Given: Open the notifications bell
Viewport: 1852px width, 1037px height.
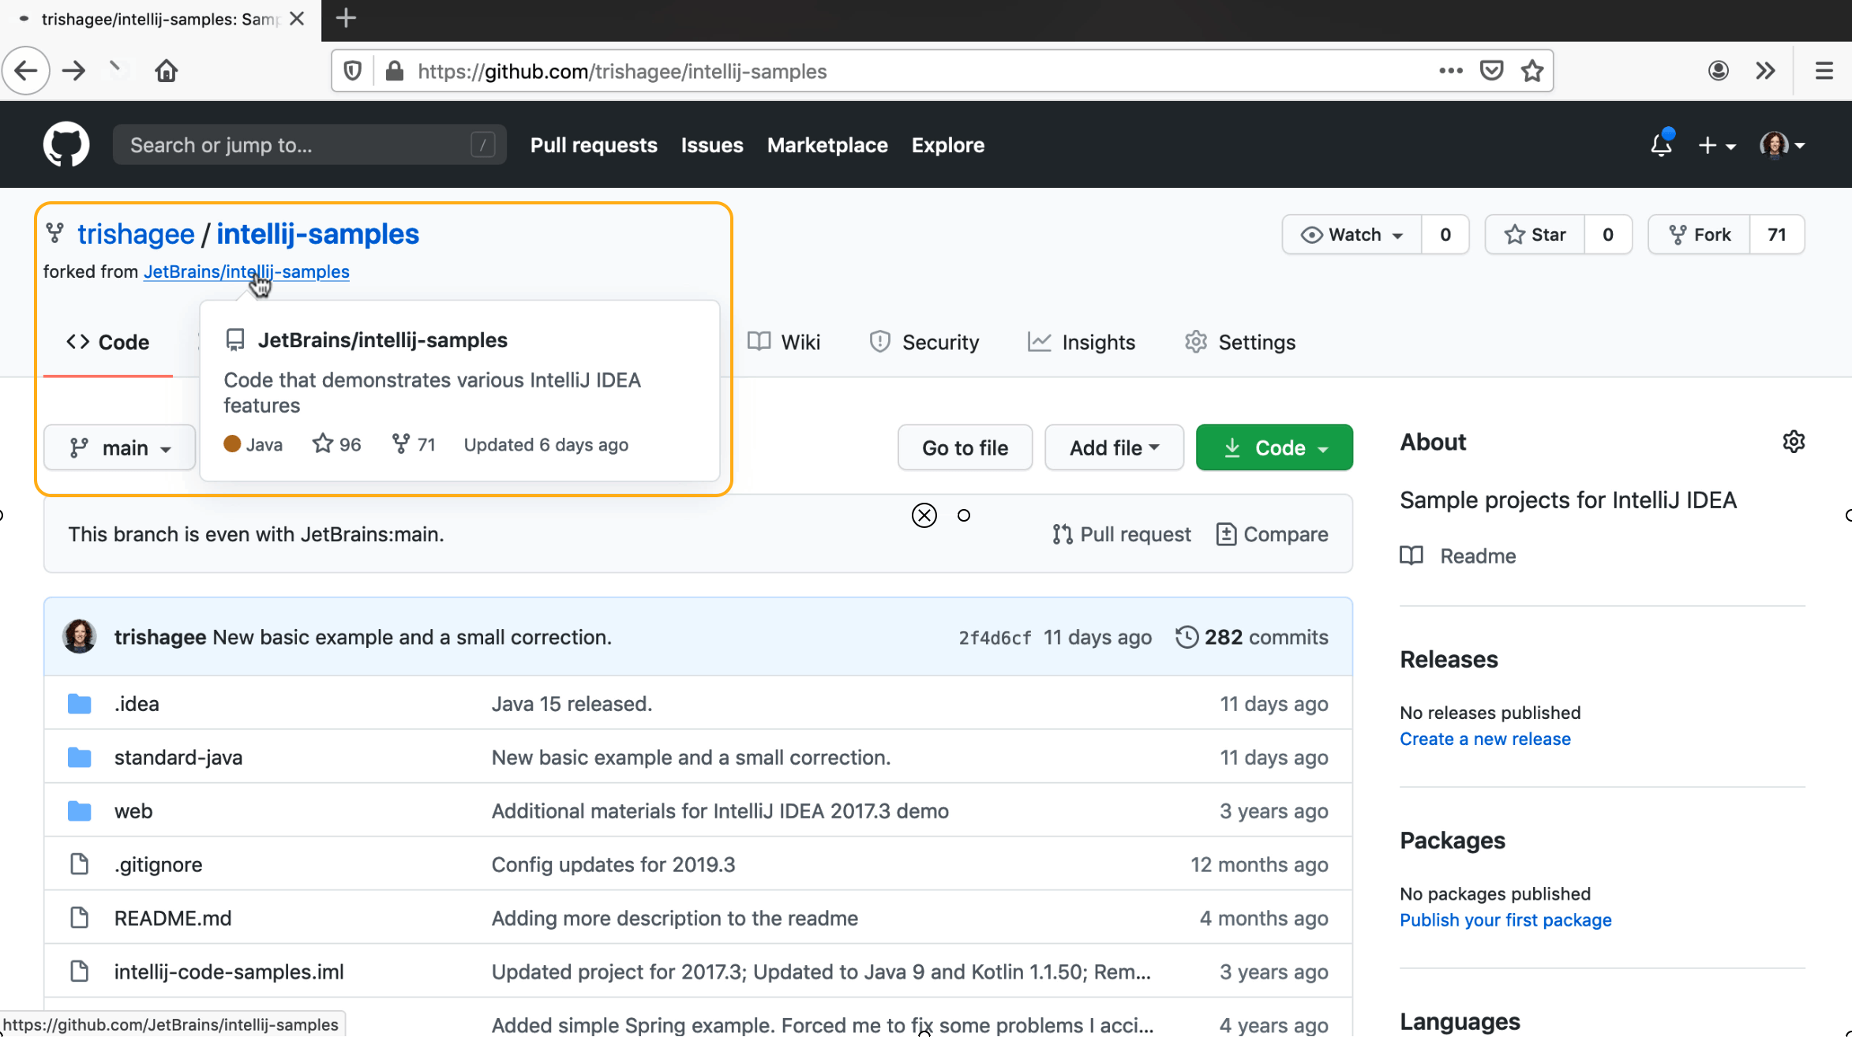Looking at the screenshot, I should click(x=1661, y=145).
